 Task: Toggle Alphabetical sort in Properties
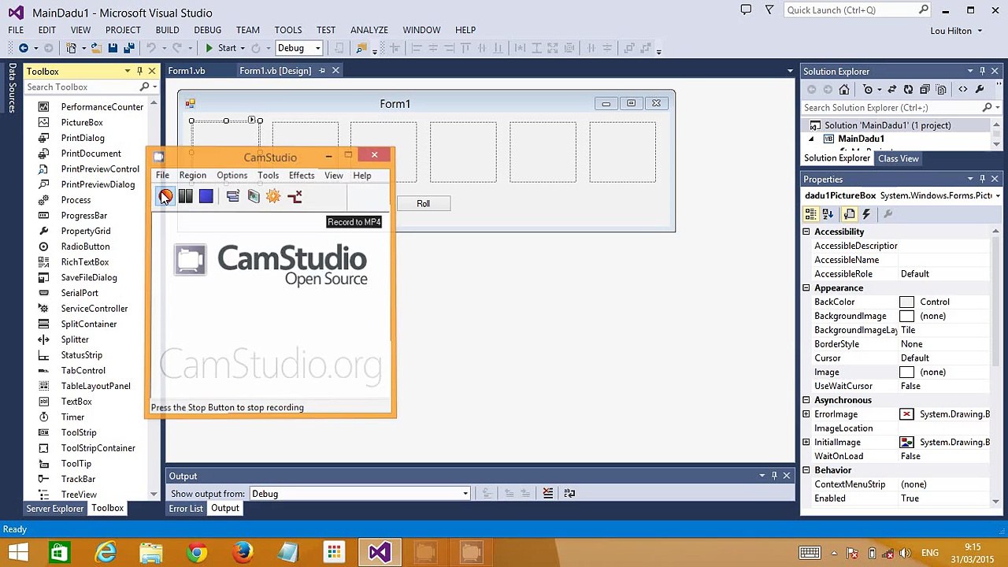point(828,214)
